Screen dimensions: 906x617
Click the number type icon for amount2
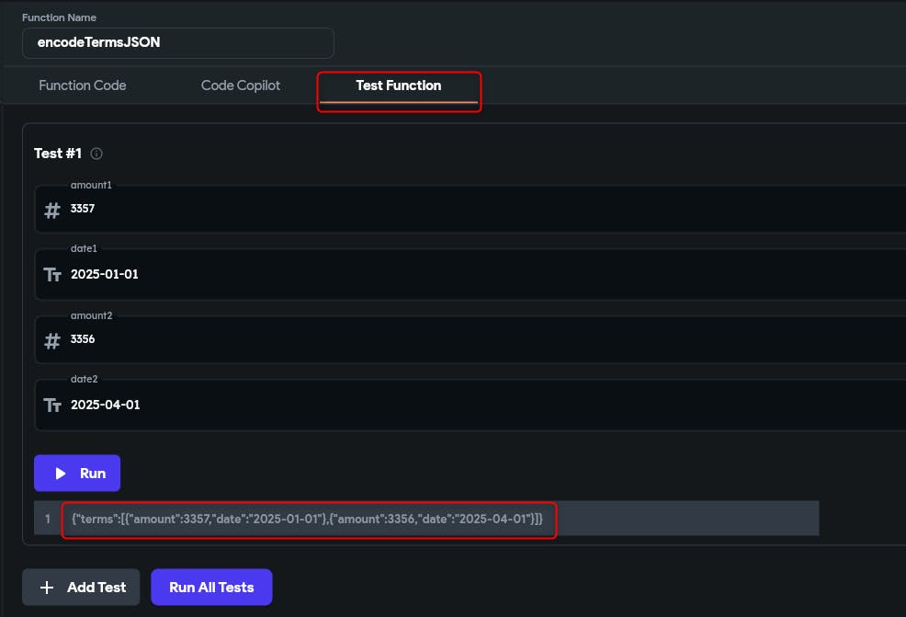[x=52, y=341]
